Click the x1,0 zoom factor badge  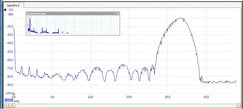point(9,100)
